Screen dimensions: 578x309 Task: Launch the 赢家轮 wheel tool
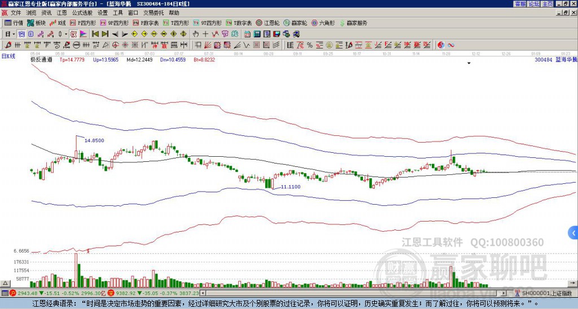point(295,23)
